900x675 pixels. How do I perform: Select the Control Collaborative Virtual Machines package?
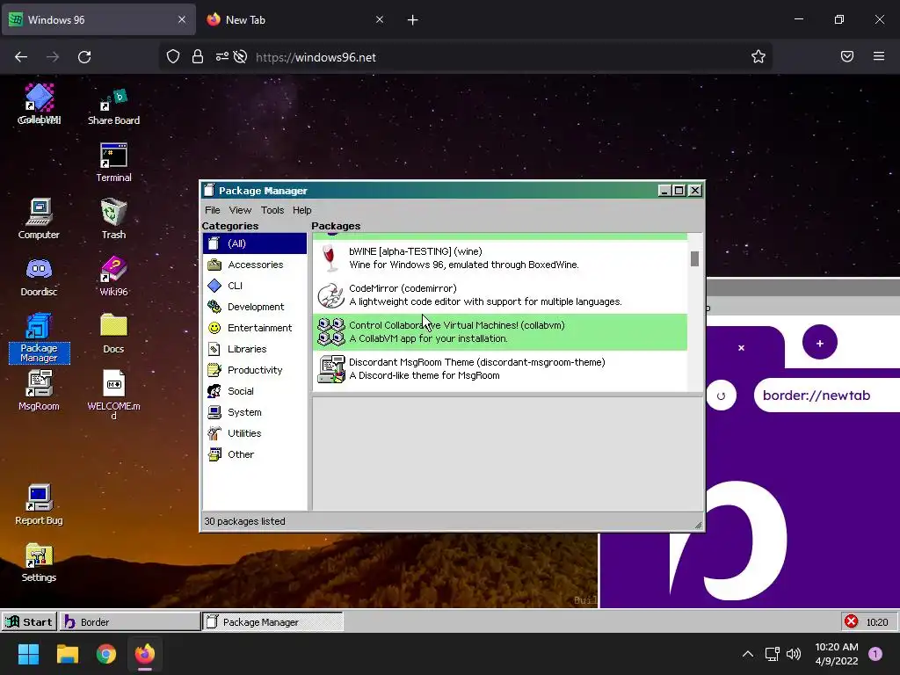point(500,331)
